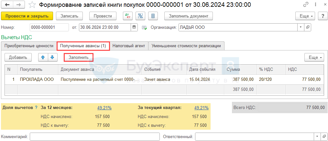Select Уменьшение стоимости реализации tab
The height and width of the screenshot is (141, 328).
point(186,46)
